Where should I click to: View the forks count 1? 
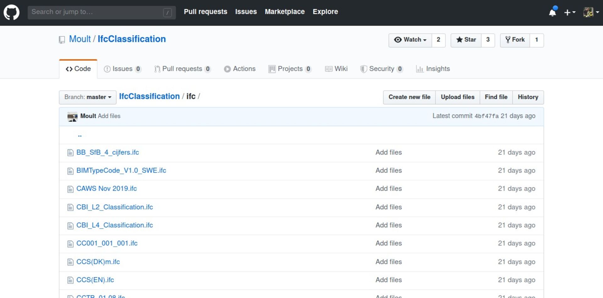click(x=537, y=40)
